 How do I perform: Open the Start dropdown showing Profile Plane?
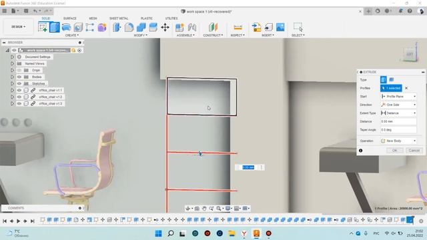[x=398, y=96]
